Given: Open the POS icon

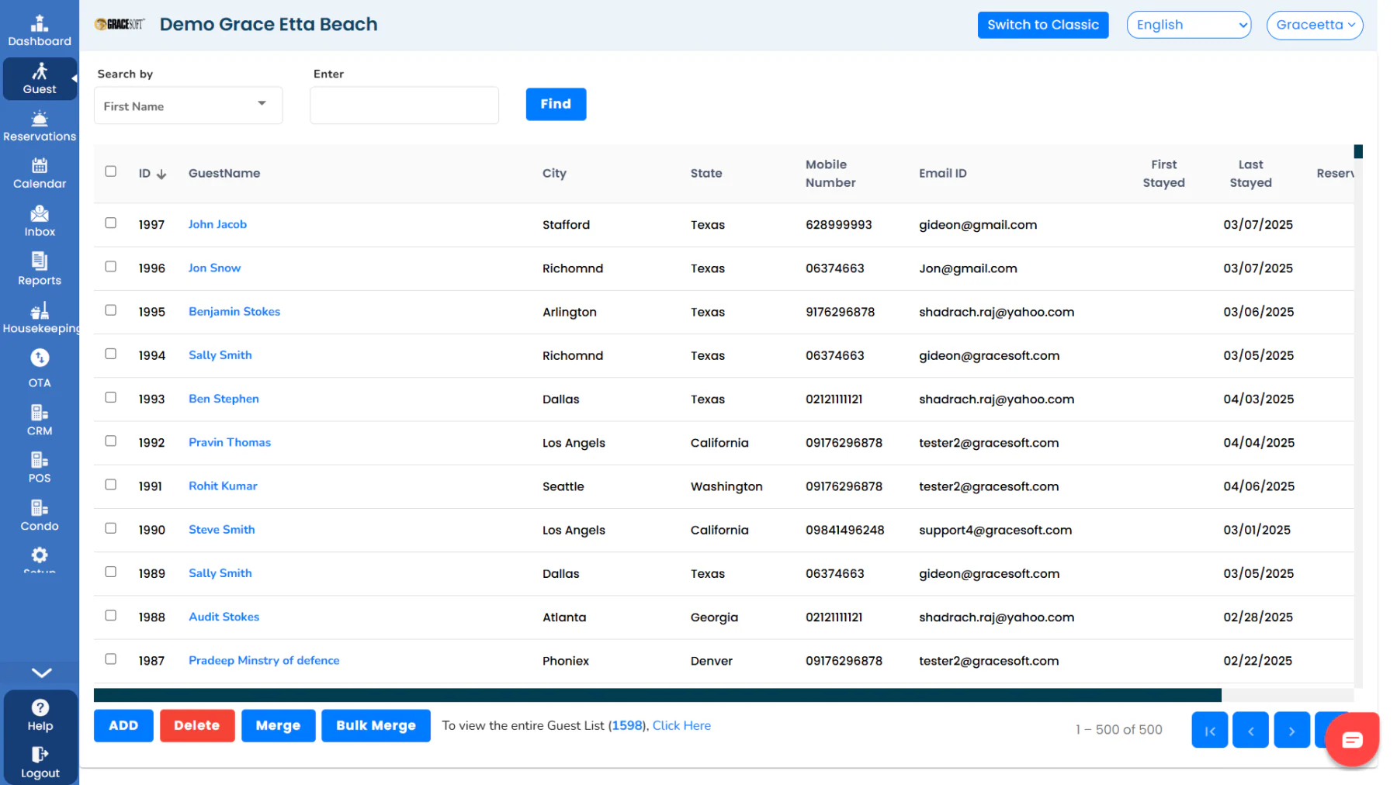Looking at the screenshot, I should pyautogui.click(x=40, y=460).
